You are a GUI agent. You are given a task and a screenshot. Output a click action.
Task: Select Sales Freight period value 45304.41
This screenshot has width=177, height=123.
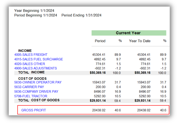[x=99, y=55]
